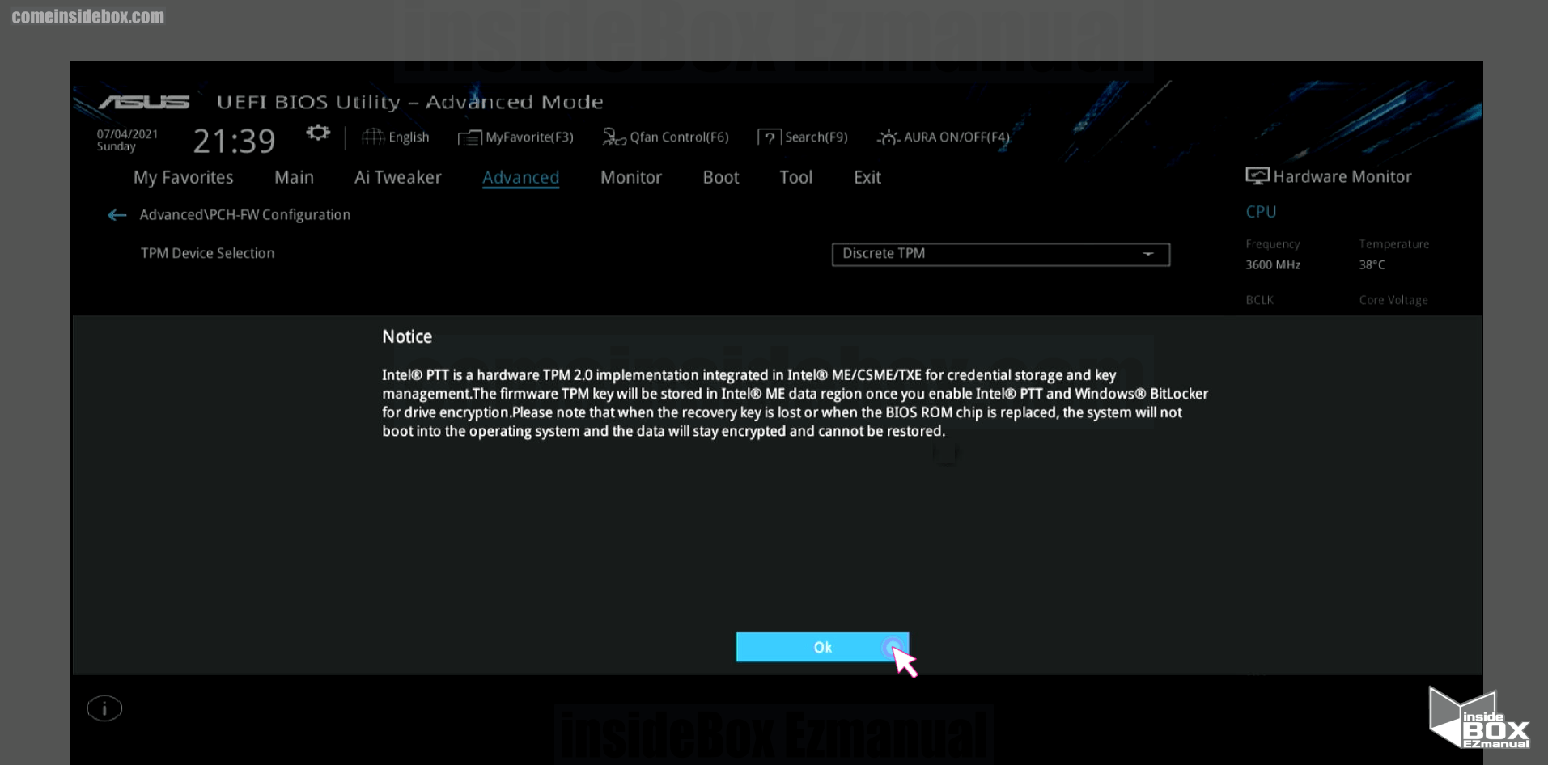Viewport: 1548px width, 765px height.
Task: Click the Exit menu tab
Action: pos(867,178)
